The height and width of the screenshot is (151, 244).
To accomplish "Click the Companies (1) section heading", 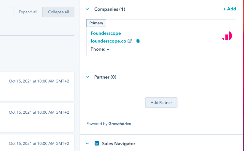I will [x=110, y=9].
